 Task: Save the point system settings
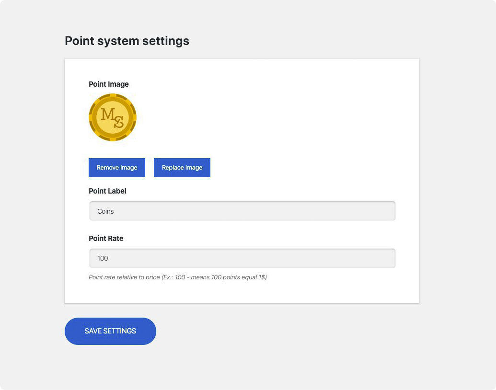tap(110, 331)
